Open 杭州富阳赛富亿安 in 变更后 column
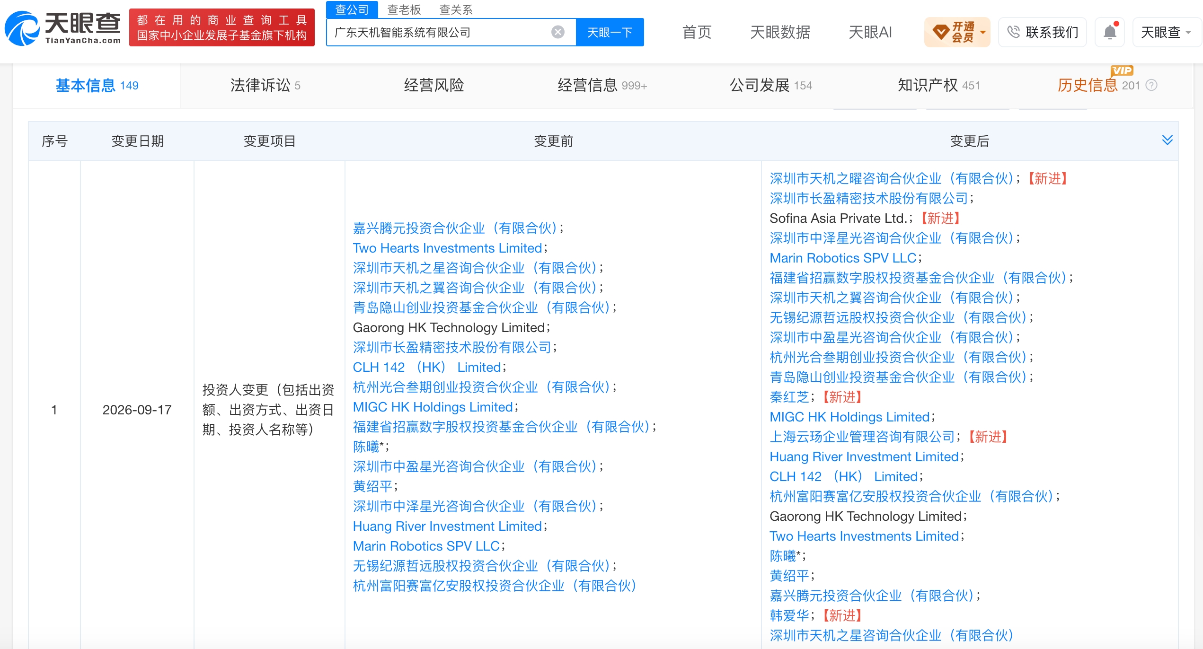The image size is (1203, 649). (912, 497)
